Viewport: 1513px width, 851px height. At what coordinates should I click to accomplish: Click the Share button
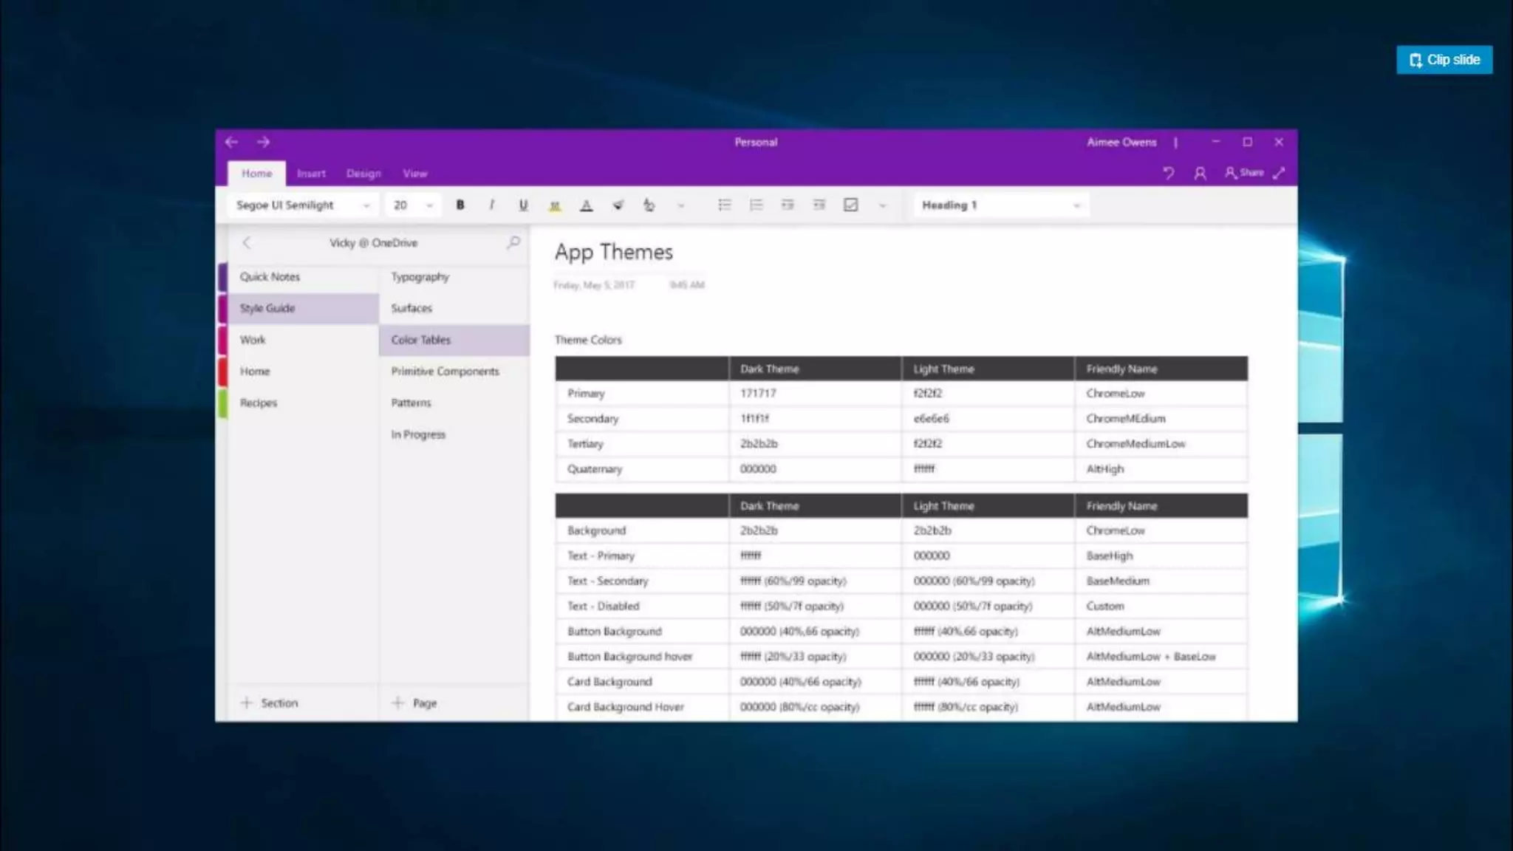coord(1244,173)
